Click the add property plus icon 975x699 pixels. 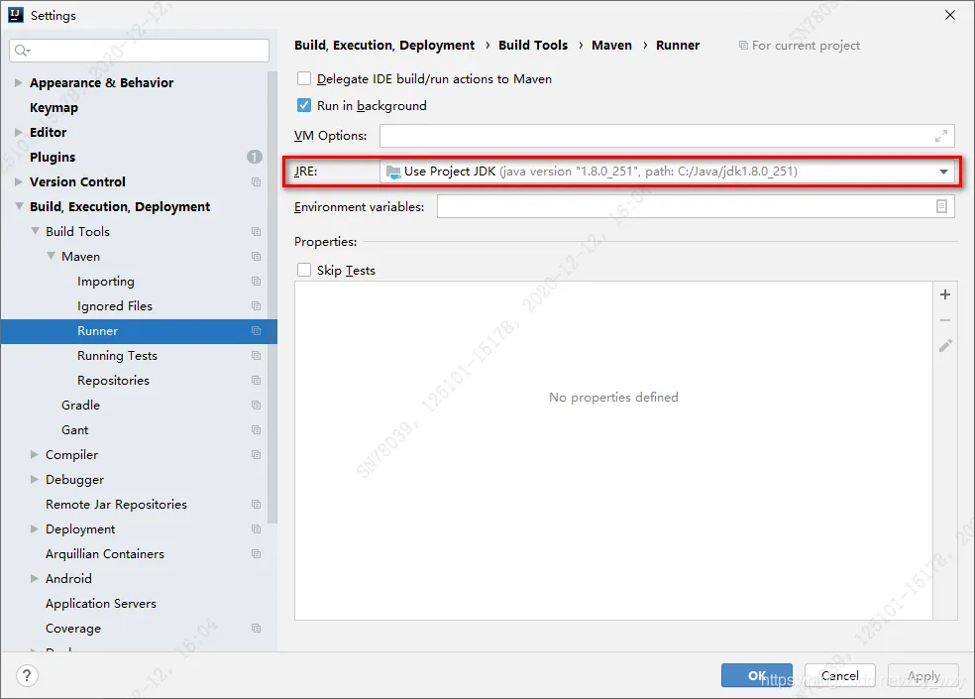click(945, 294)
